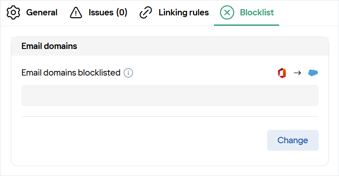Click the grey header bar right of Email domains

(x=203, y=46)
